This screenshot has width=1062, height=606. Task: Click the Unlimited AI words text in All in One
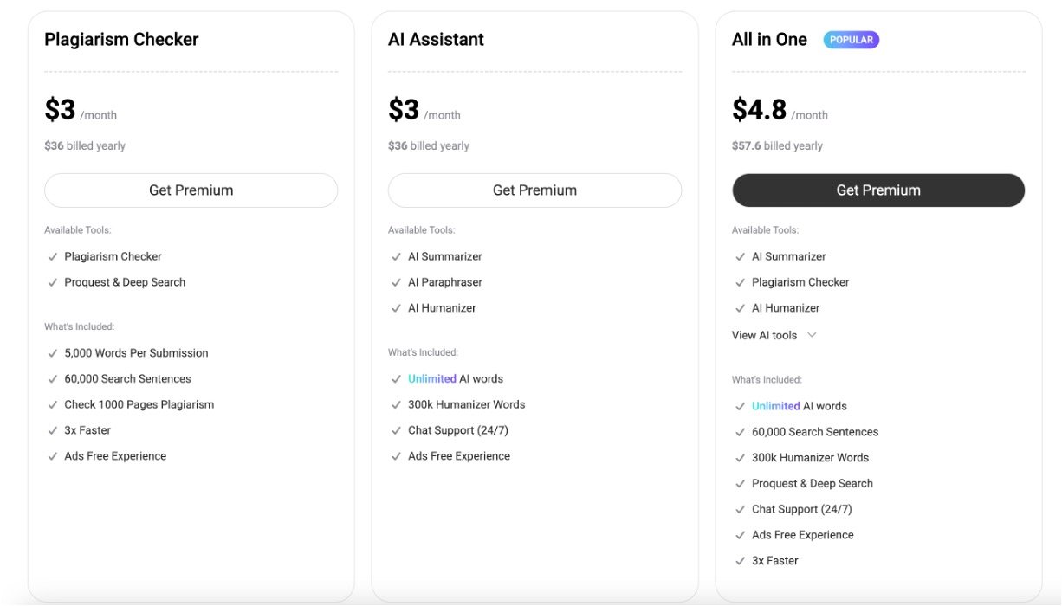coord(799,406)
